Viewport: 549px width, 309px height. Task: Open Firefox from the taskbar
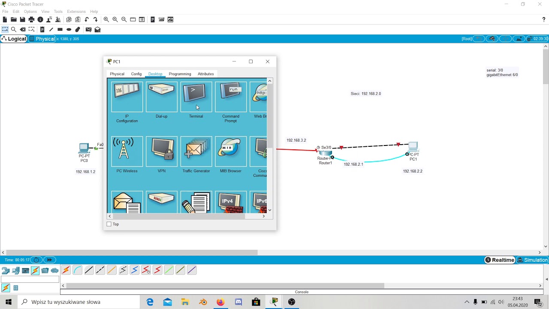click(220, 302)
